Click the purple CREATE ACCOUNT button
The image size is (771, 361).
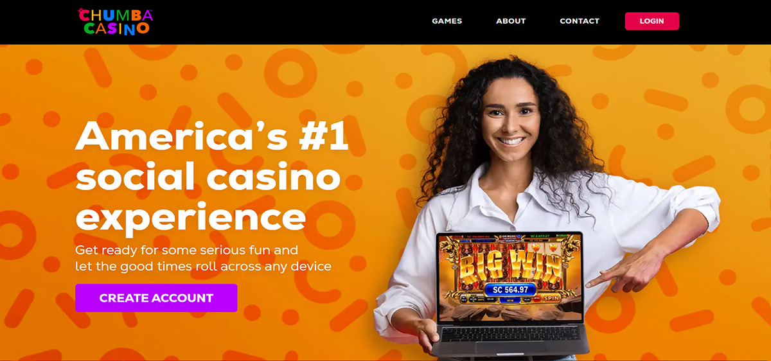pyautogui.click(x=156, y=298)
